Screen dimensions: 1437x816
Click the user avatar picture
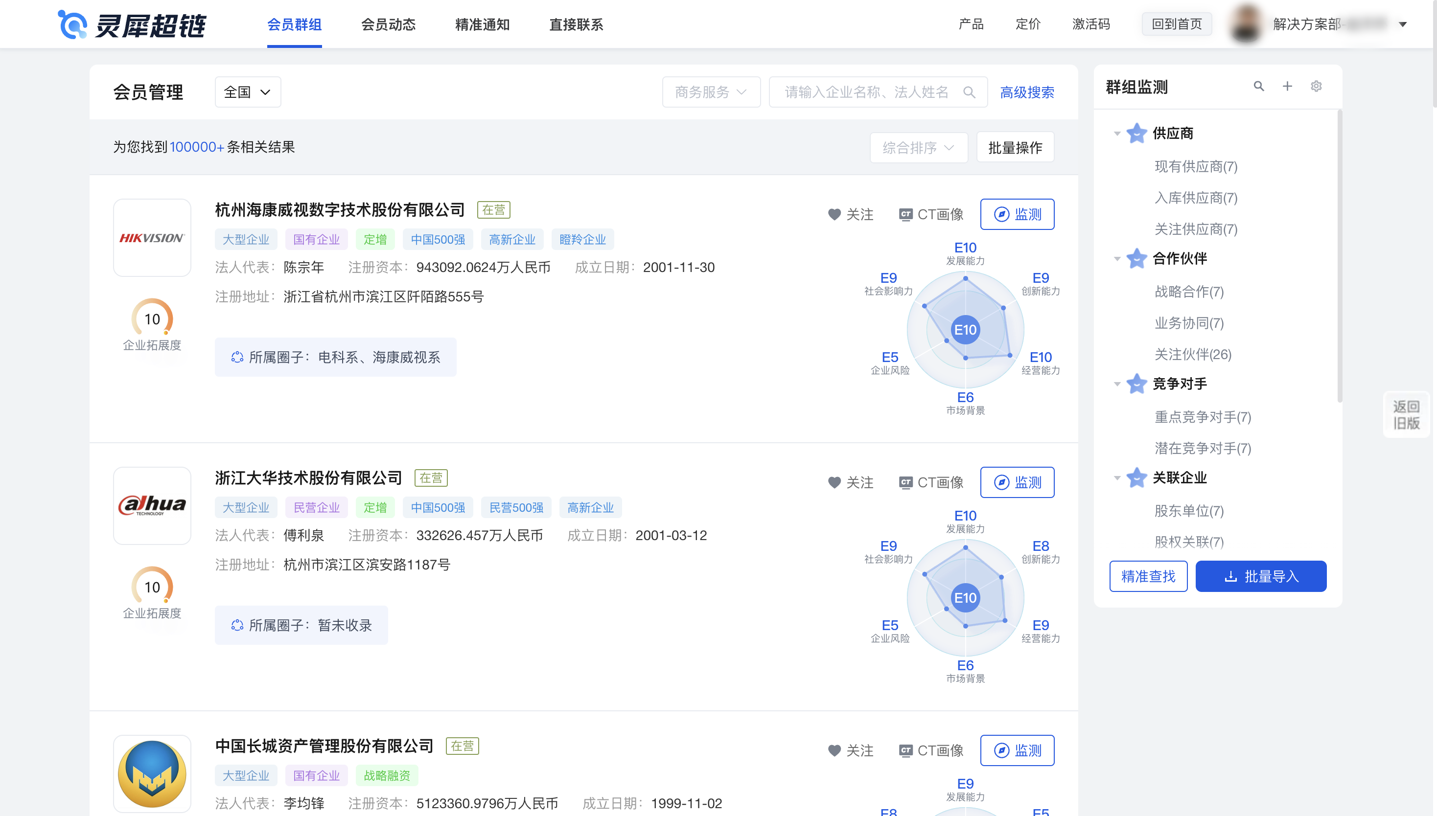tap(1246, 24)
